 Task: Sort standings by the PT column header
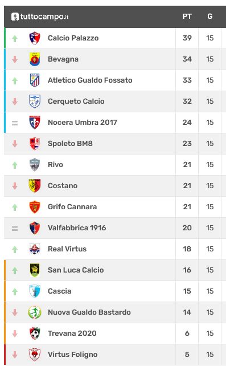point(187,17)
